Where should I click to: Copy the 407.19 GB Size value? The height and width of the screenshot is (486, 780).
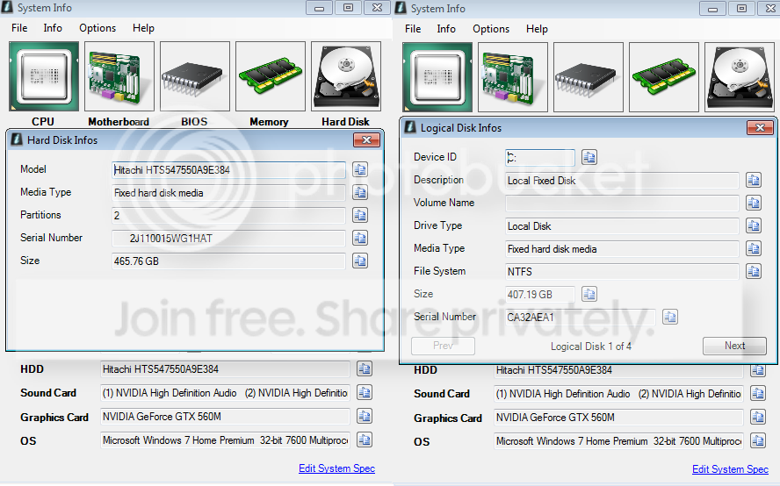pos(589,294)
